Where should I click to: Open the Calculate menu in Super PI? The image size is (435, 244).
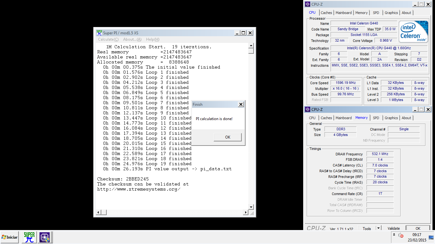tap(108, 39)
